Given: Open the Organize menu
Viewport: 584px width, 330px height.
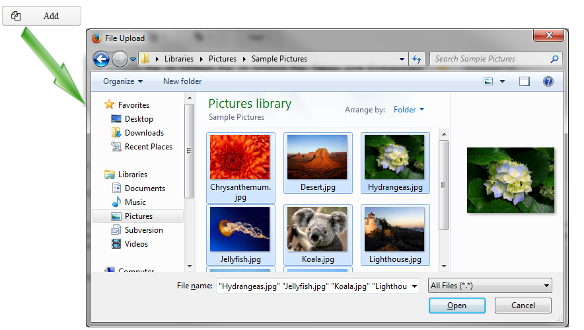Looking at the screenshot, I should (x=122, y=81).
